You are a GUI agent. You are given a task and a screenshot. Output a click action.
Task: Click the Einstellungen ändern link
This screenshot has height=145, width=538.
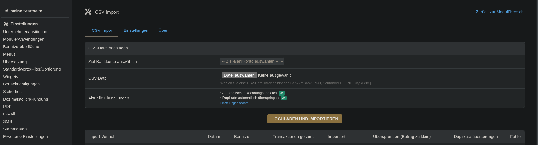(x=234, y=103)
